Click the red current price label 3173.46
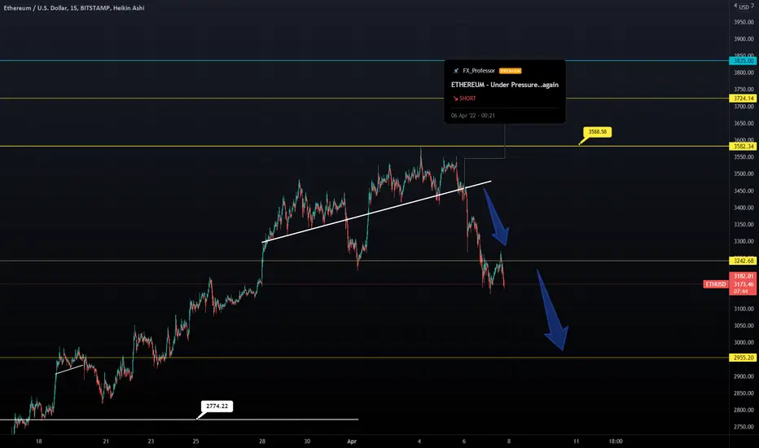The height and width of the screenshot is (448, 759). (743, 283)
